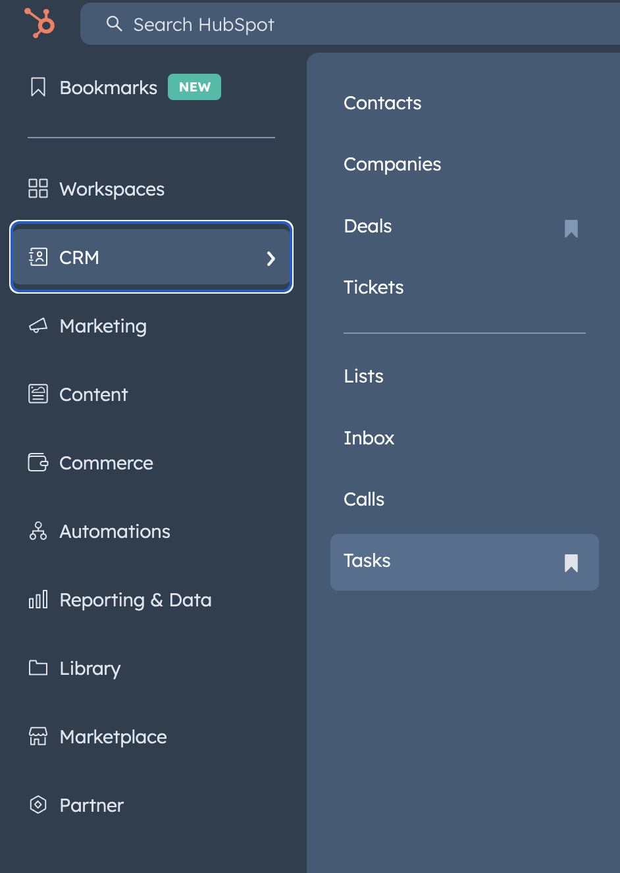
Task: Navigate to Tickets
Action: 373,287
